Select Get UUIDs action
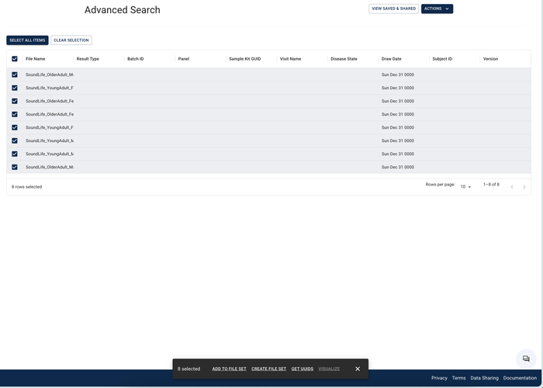543x388 pixels. tap(303, 369)
